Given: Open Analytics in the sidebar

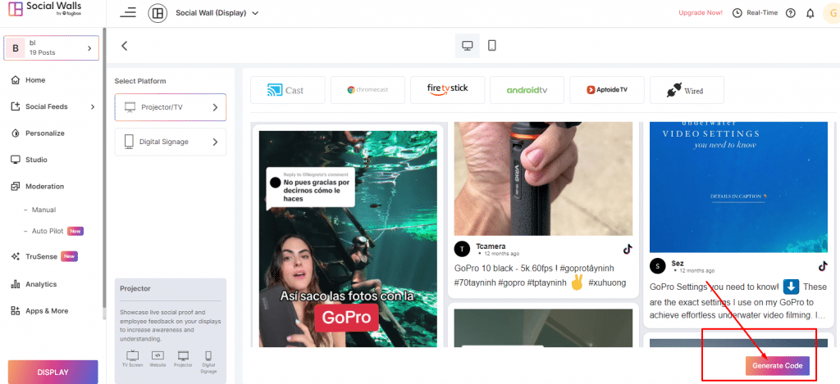Looking at the screenshot, I should coord(41,284).
